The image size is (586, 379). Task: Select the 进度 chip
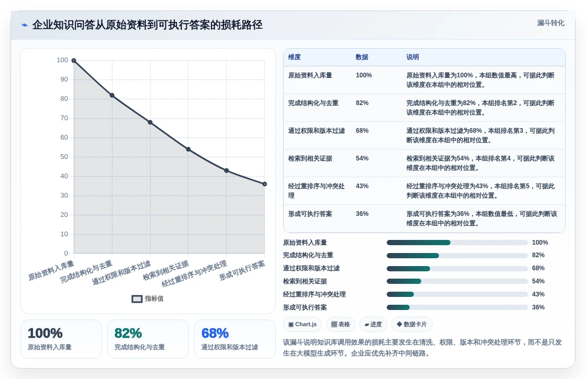[x=374, y=325]
